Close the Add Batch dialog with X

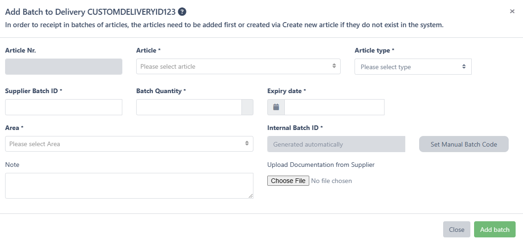pyautogui.click(x=512, y=12)
